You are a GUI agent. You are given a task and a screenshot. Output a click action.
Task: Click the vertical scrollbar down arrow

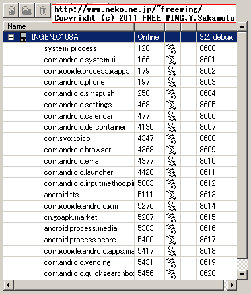click(x=242, y=275)
